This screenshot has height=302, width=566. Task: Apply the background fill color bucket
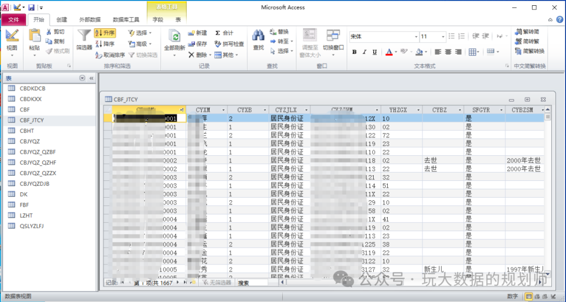(419, 52)
